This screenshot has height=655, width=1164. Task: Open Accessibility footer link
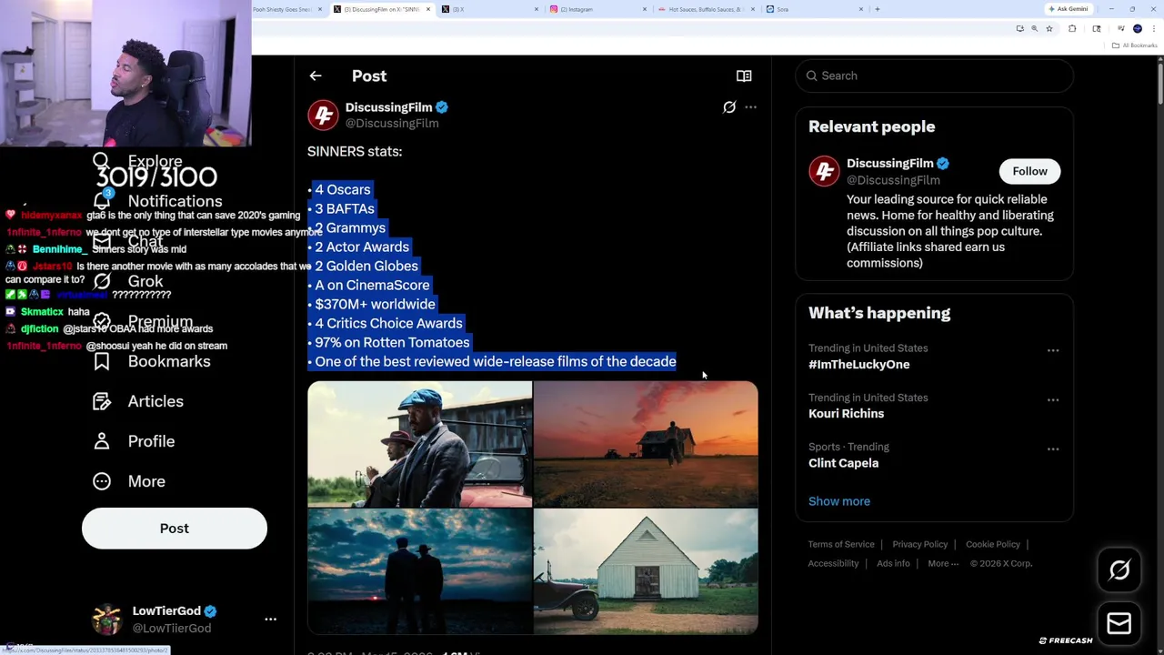[833, 563]
